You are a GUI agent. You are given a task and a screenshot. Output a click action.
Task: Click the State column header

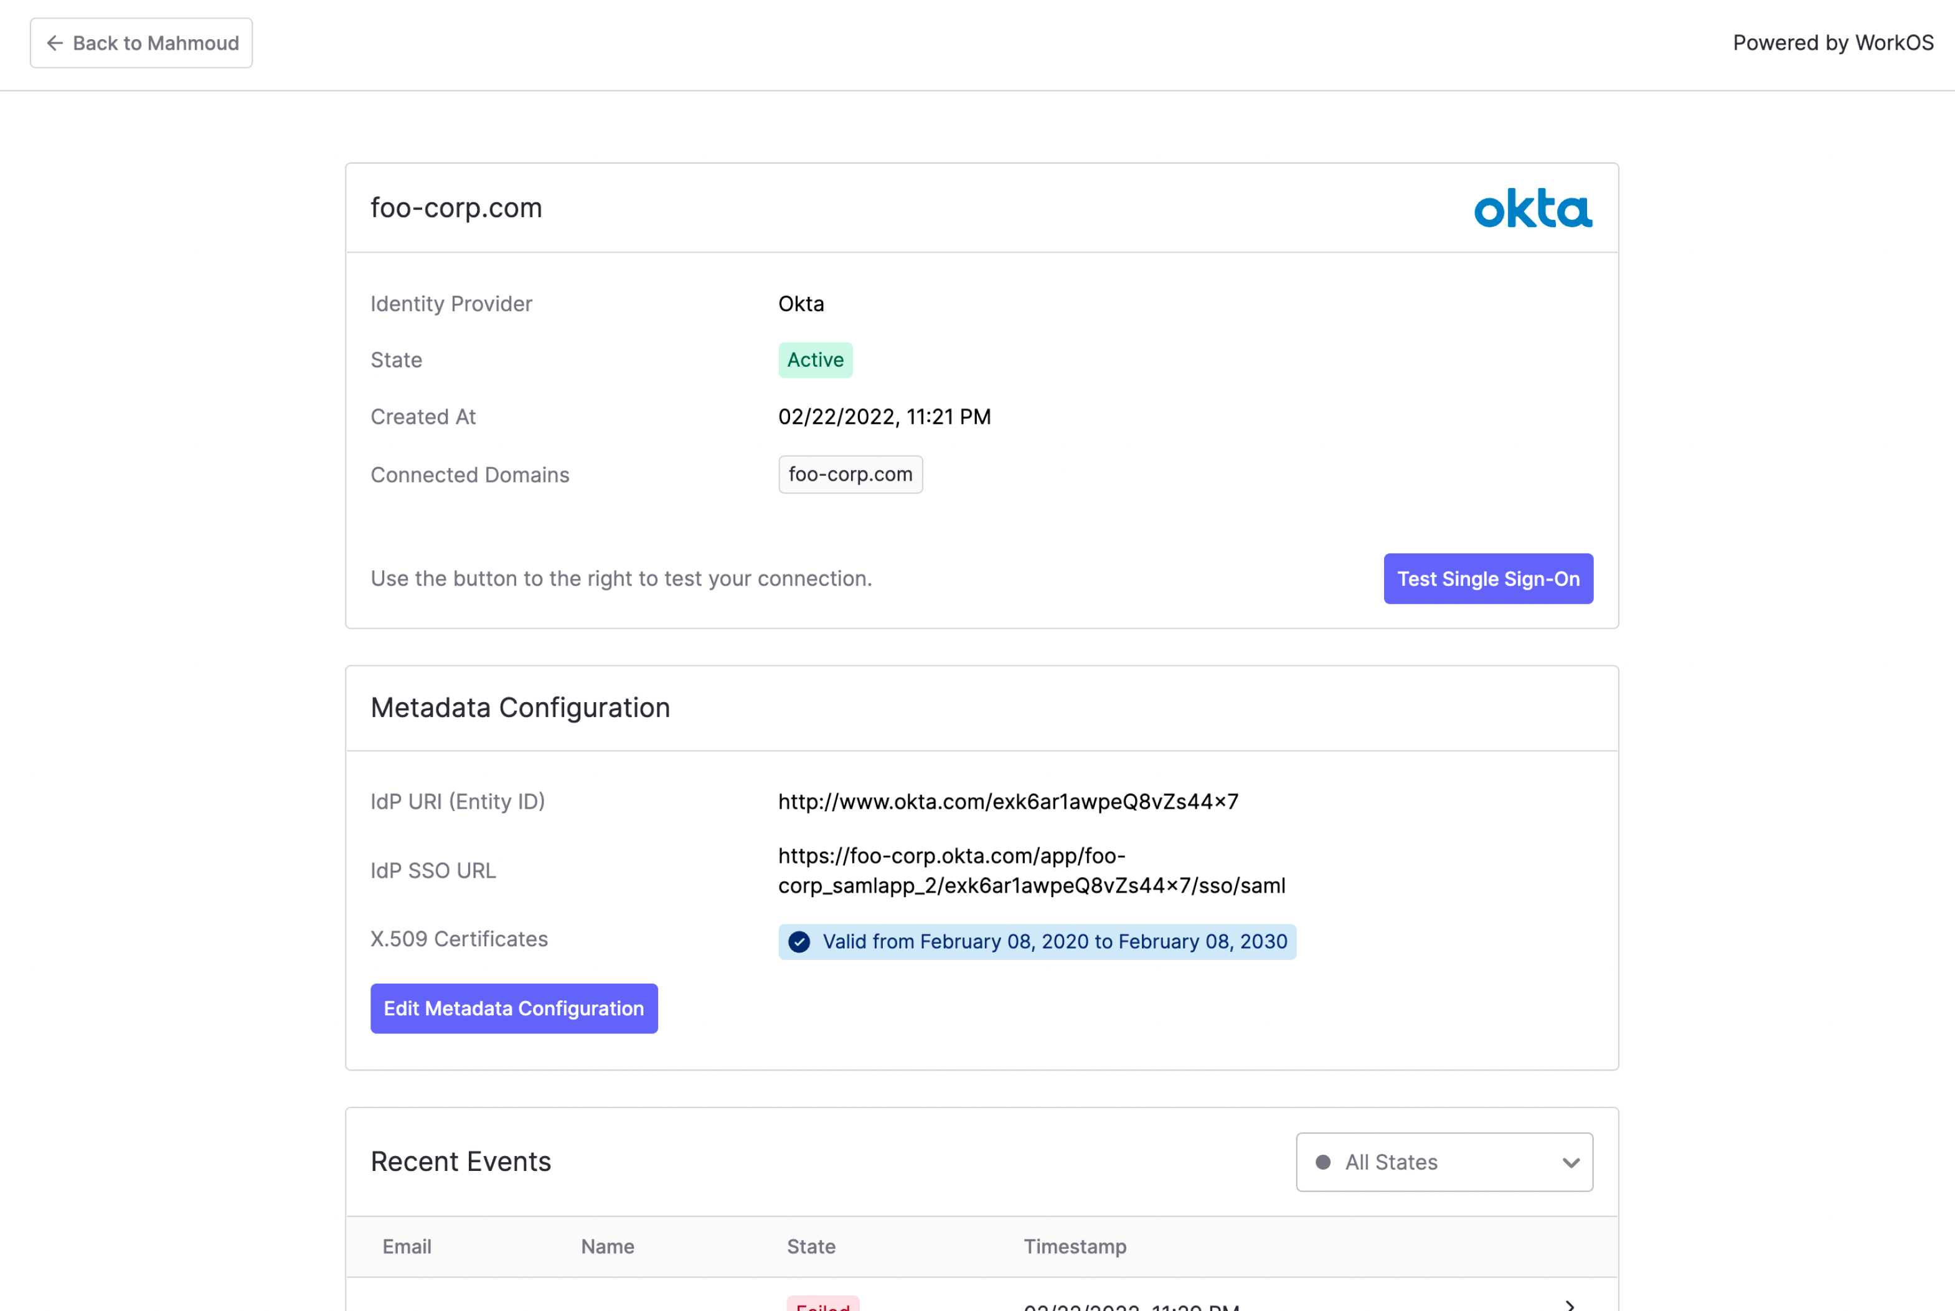[810, 1246]
